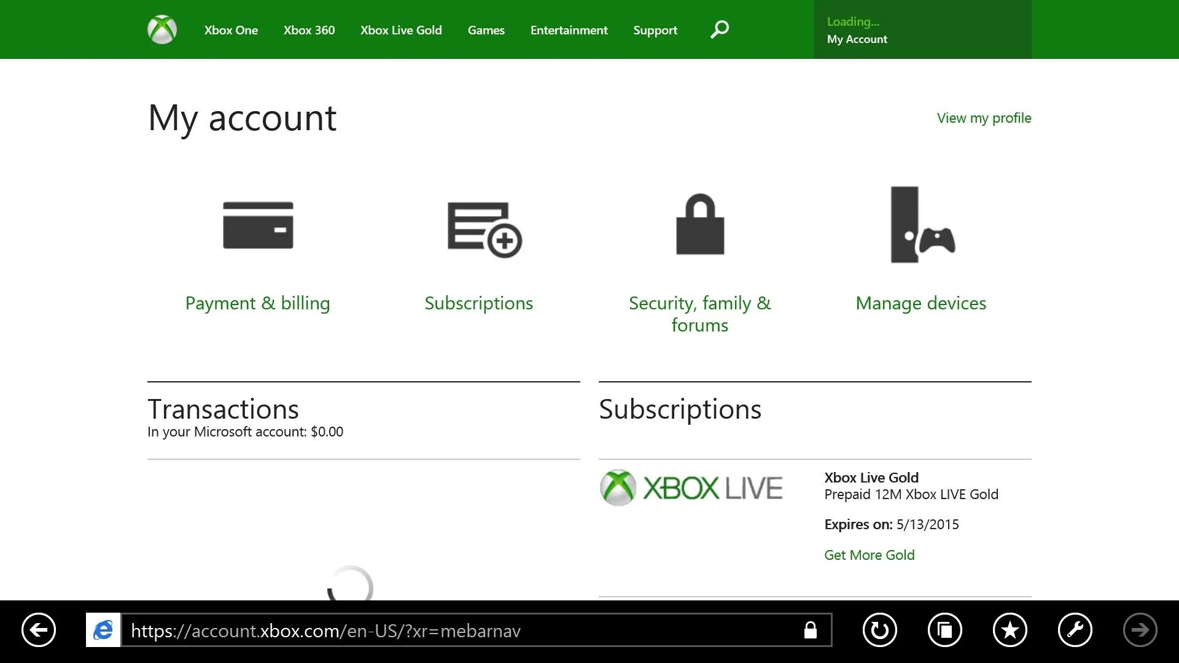
Task: Click the search magnifier icon
Action: point(719,29)
